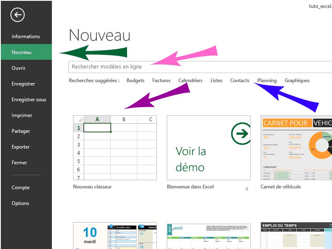Click the Nouveau classeur label
Image resolution: width=332 pixels, height=249 pixels.
[x=92, y=187]
